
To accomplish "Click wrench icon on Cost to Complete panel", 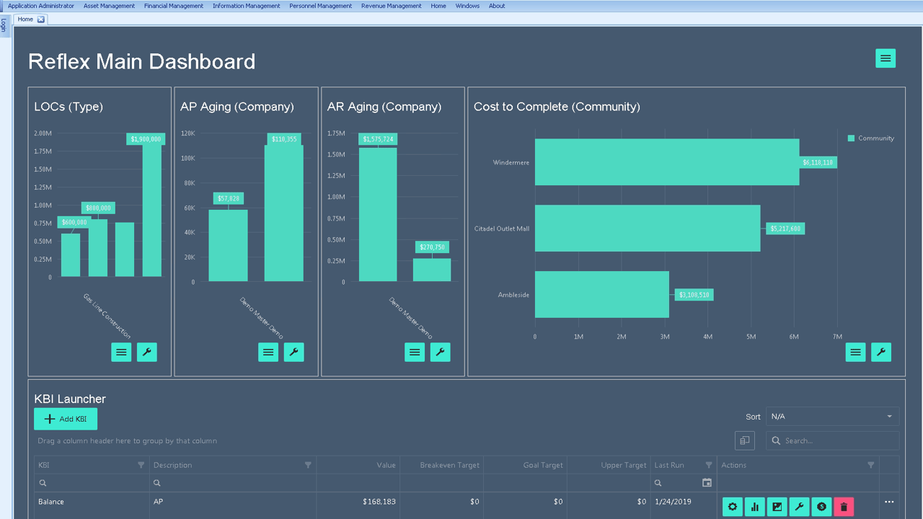I will [881, 352].
